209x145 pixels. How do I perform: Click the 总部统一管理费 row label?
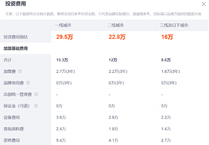point(18,94)
